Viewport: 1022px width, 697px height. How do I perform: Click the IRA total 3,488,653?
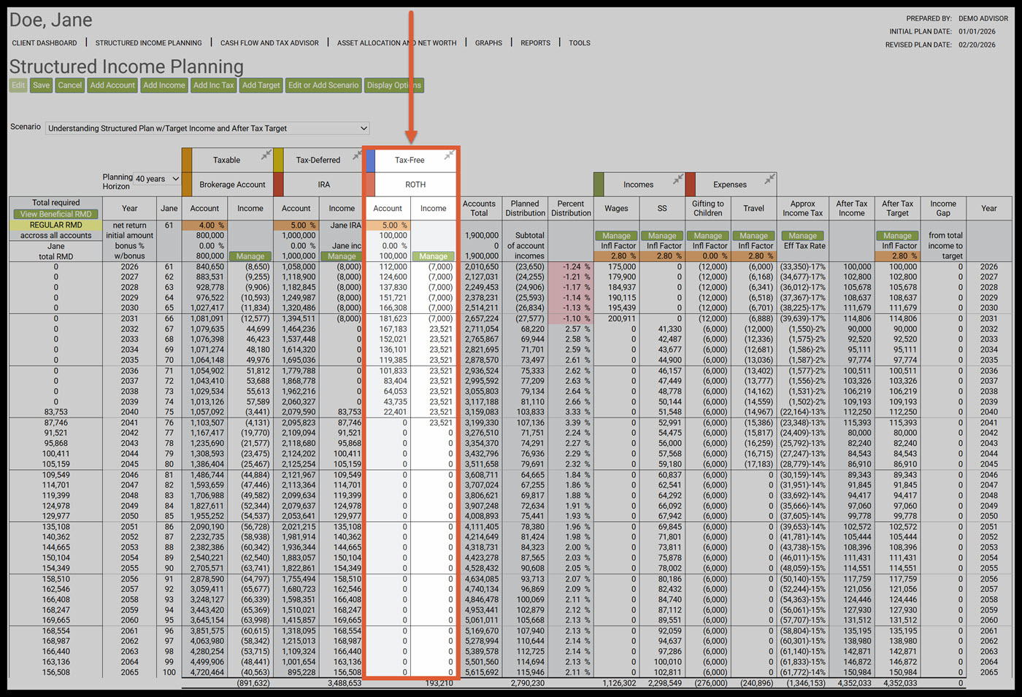click(x=345, y=683)
